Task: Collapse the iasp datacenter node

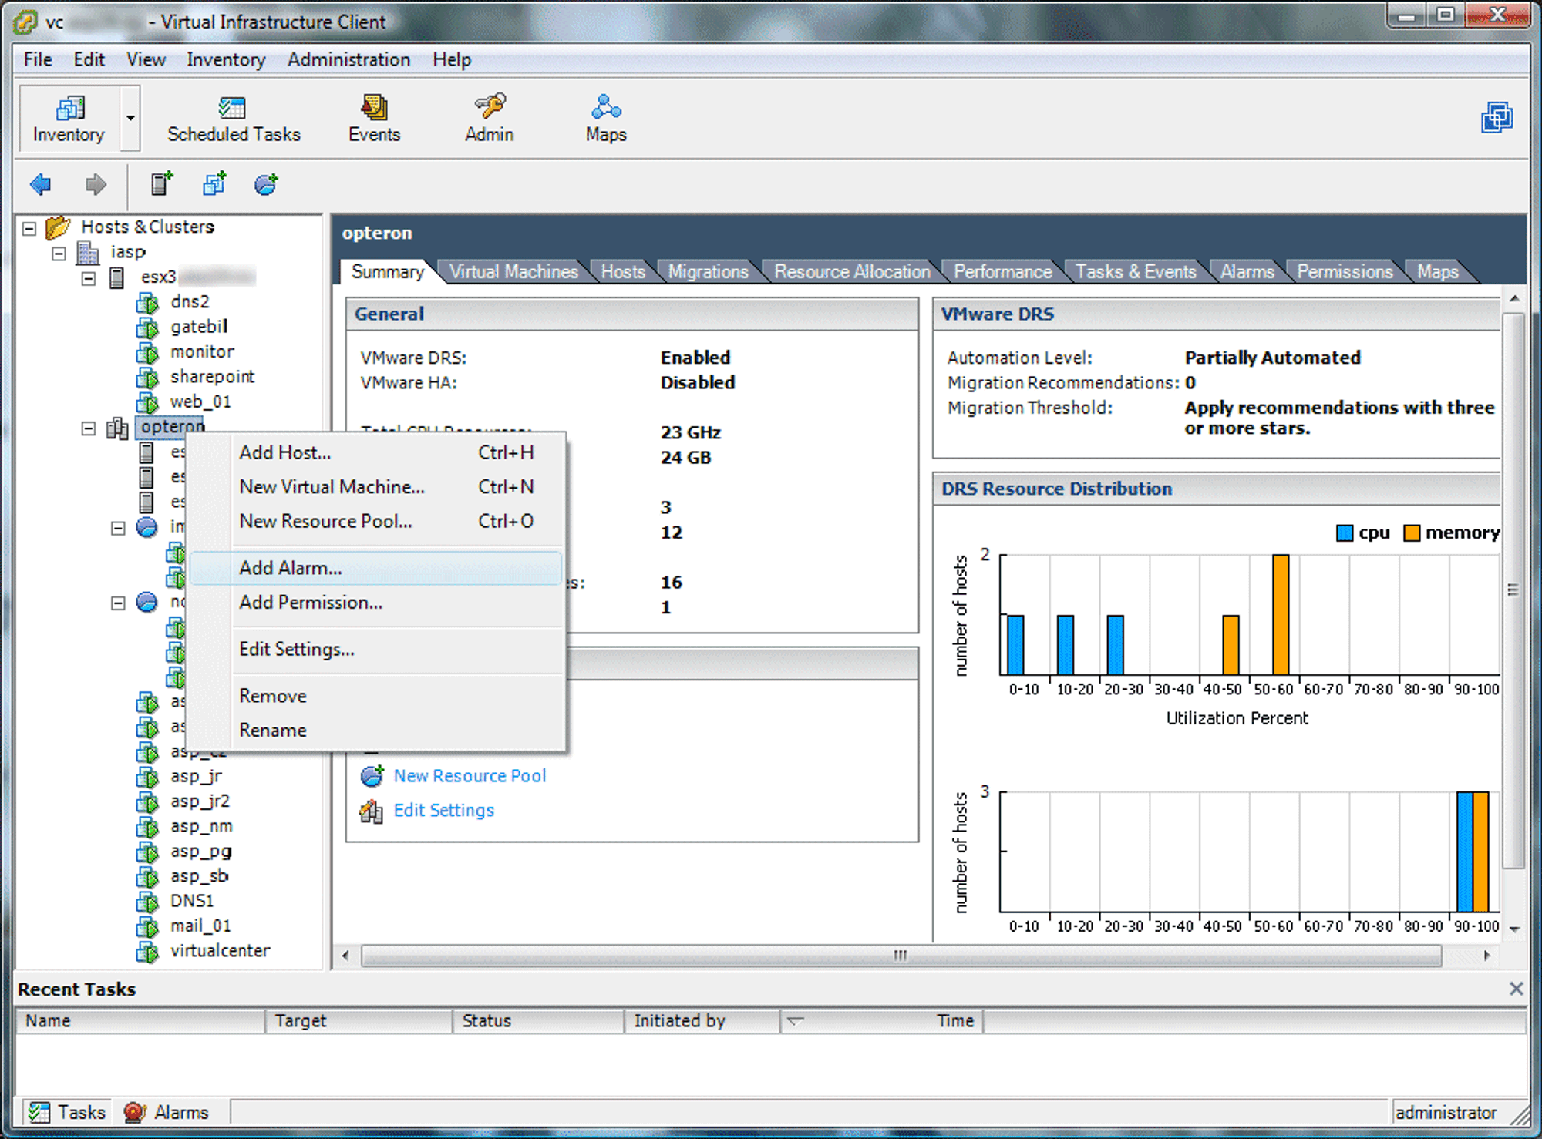Action: tap(59, 253)
